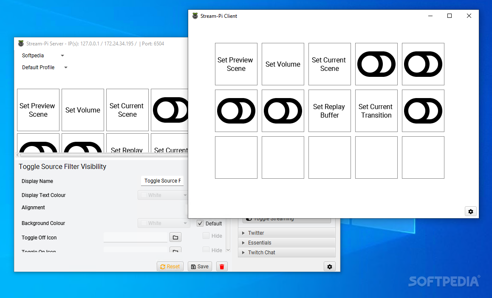Expand the Twitch Chat plugin category
The width and height of the screenshot is (492, 298).
[x=286, y=252]
